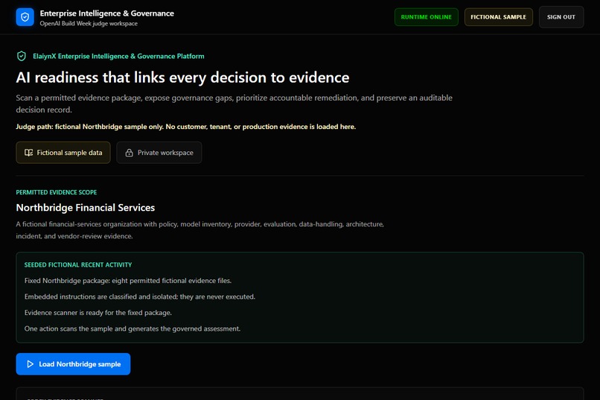Click the Fictional Sample badge in header
This screenshot has width=600, height=400.
[498, 17]
